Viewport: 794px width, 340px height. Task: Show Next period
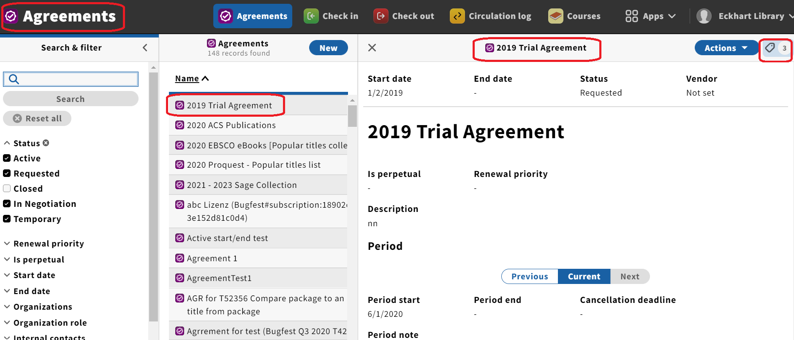click(630, 276)
